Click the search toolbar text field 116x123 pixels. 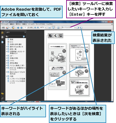click(x=68, y=27)
